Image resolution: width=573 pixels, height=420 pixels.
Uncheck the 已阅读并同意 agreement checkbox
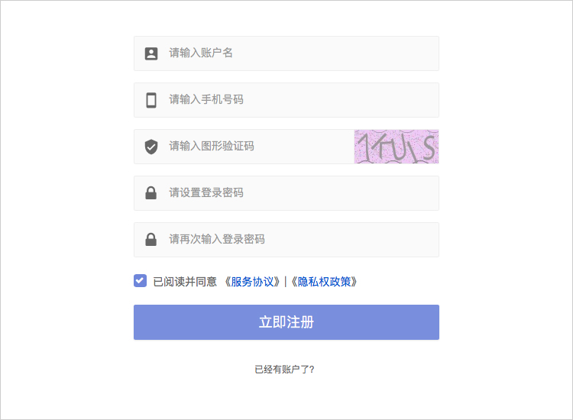(140, 281)
